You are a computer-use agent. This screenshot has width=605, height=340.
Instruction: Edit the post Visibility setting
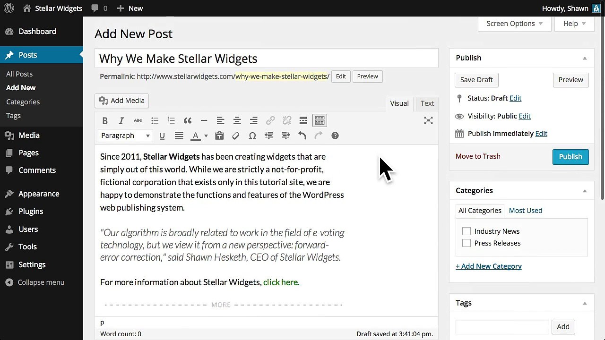click(x=525, y=116)
